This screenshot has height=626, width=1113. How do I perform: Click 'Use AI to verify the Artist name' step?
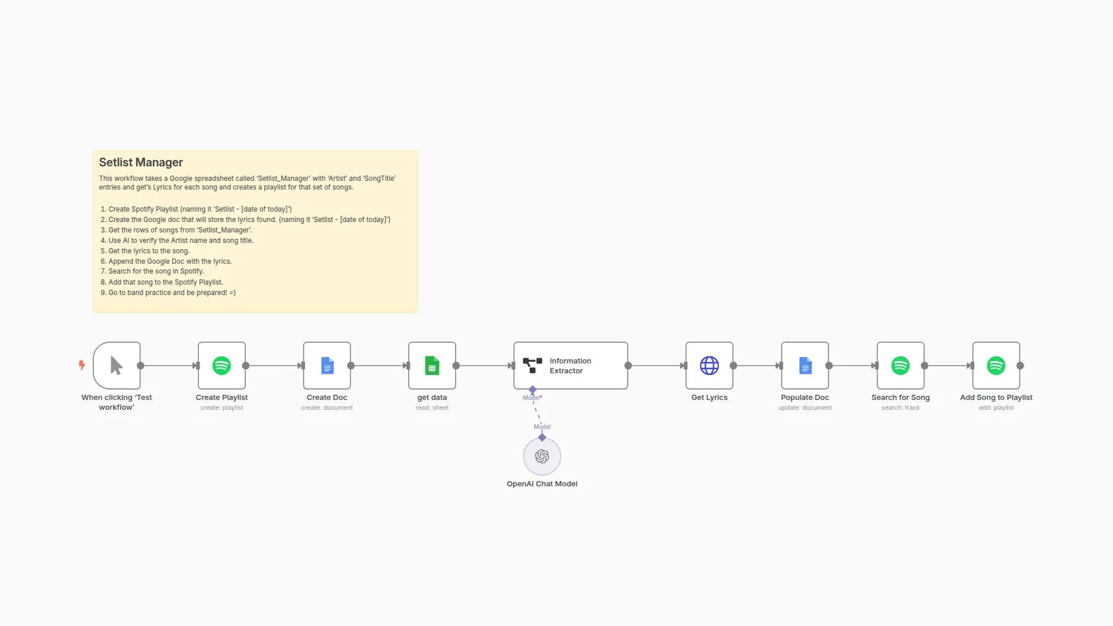[181, 241]
